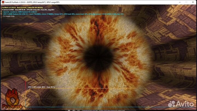Maximize the FurMark window
The height and width of the screenshot is (111, 197).
[178, 2]
